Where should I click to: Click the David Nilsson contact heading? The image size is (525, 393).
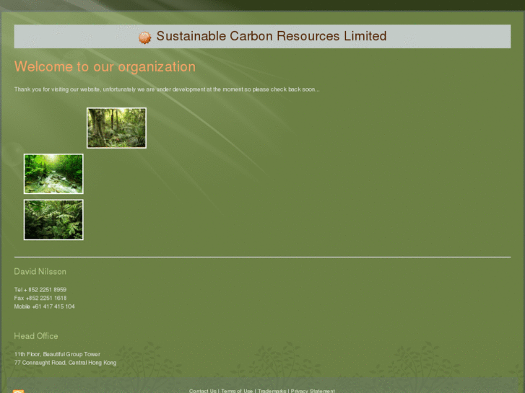click(x=40, y=272)
